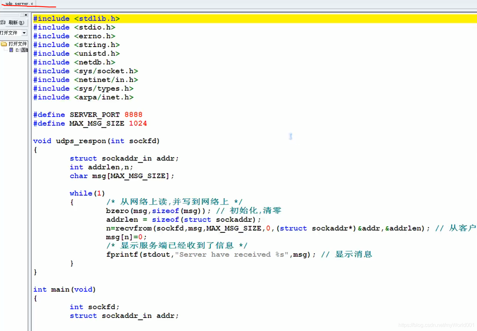Place cursor on #include <errno.h>
477x331 pixels.
pos(74,36)
